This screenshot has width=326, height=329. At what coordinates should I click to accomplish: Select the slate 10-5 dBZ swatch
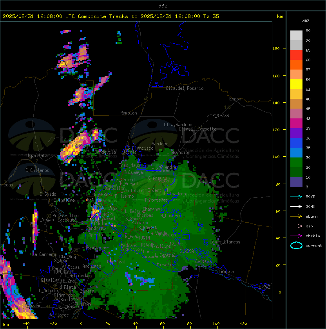[x=296, y=182]
